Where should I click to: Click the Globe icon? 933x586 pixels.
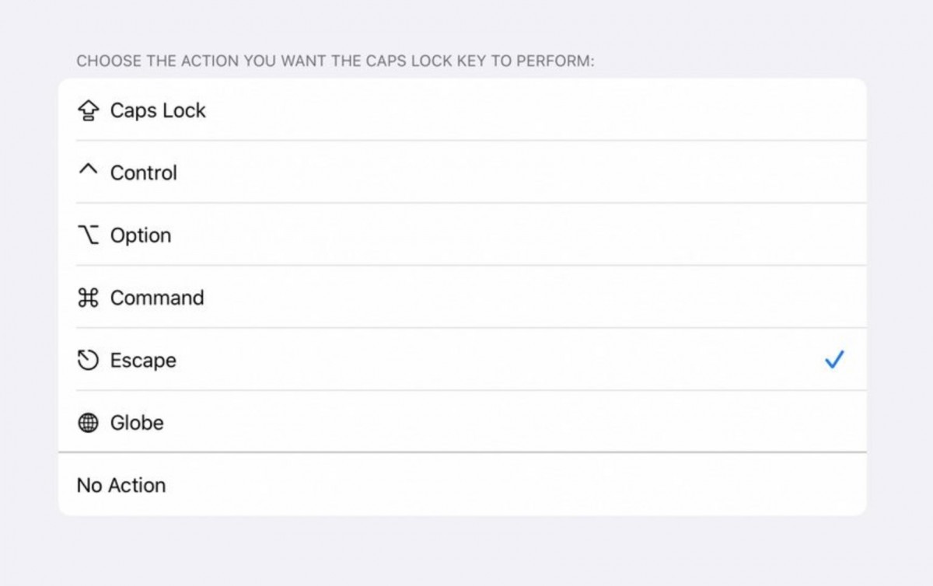coord(89,423)
